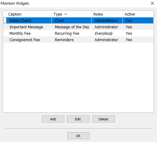The height and width of the screenshot is (142, 157).
Task: Click the Everybody role cell
Action: click(x=107, y=33)
